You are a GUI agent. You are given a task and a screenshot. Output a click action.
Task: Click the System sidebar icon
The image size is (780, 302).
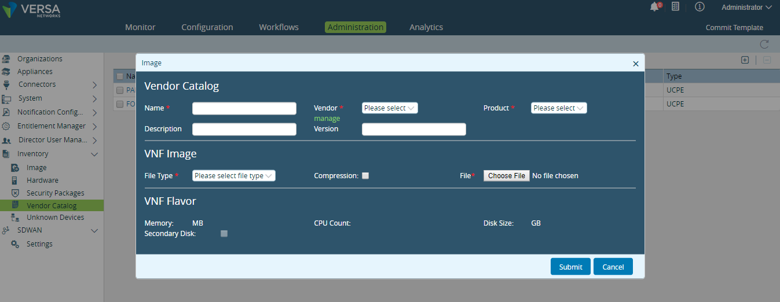tap(6, 98)
